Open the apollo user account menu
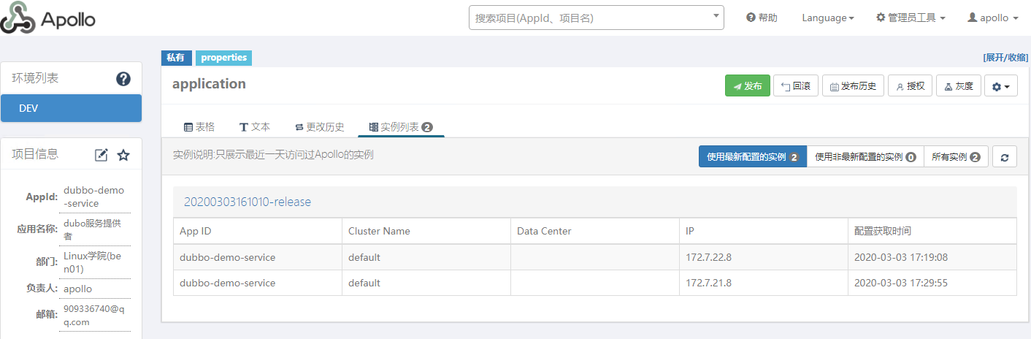The height and width of the screenshot is (339, 1031). pyautogui.click(x=992, y=18)
